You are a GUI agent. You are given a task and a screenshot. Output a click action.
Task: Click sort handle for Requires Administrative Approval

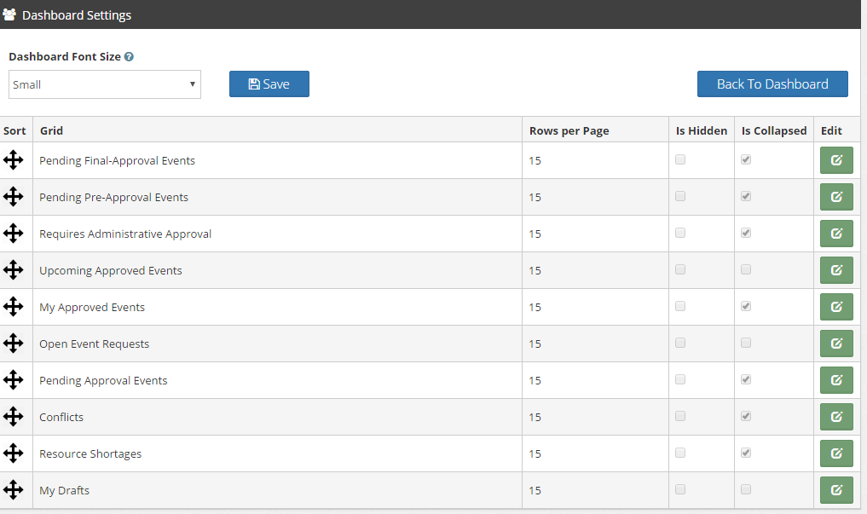pos(14,234)
